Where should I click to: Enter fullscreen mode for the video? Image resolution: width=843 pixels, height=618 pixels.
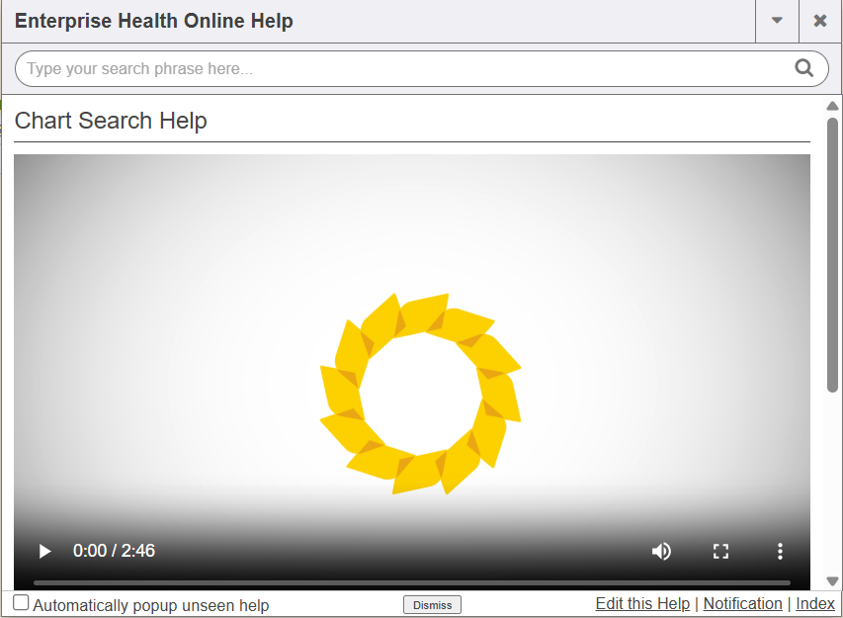(x=720, y=551)
